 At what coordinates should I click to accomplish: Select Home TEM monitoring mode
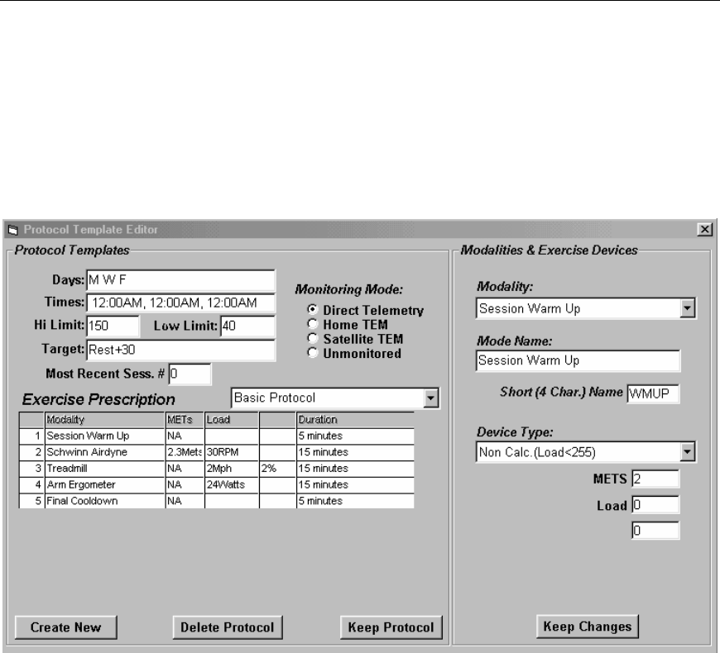pyautogui.click(x=313, y=324)
